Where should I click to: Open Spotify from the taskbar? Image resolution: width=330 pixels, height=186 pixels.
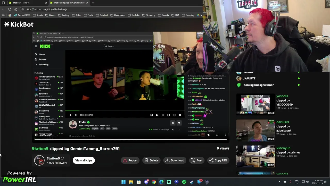click(184, 182)
